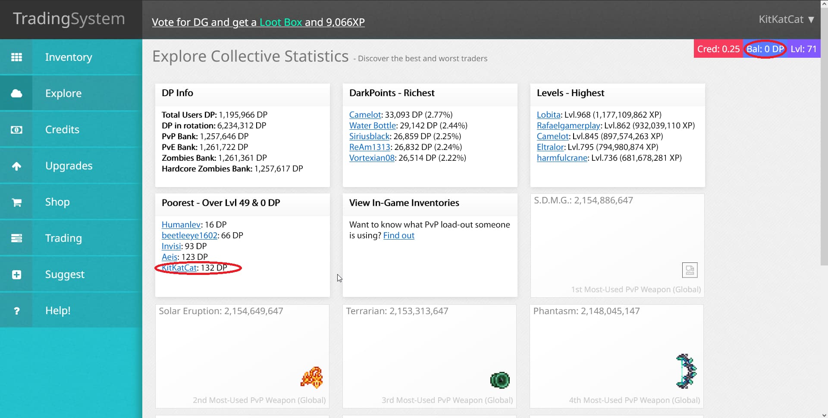Open harmfulcrane's profile link
The width and height of the screenshot is (828, 418).
[562, 158]
